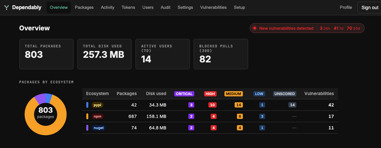Select nuget total vulnerabilities value 11

[331, 128]
